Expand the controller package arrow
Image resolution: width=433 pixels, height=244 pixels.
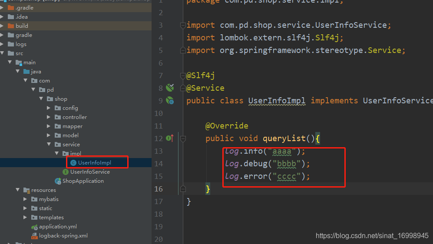[49, 117]
